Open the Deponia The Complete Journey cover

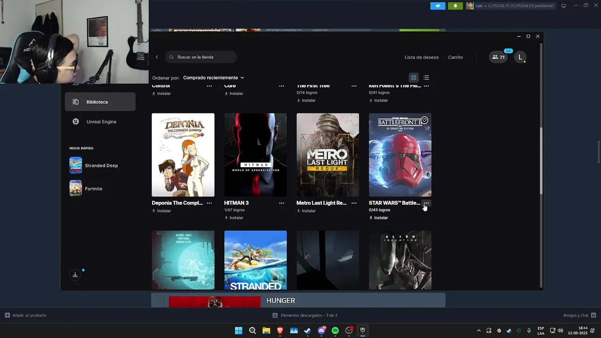(183, 155)
